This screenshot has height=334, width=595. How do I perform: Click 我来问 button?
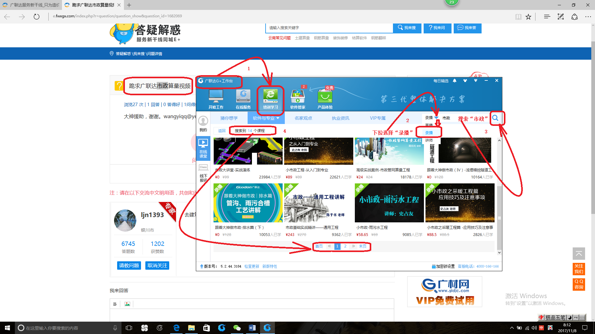pos(437,28)
